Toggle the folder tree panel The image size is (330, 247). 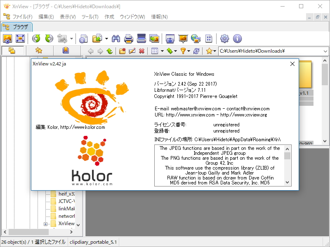(12, 51)
